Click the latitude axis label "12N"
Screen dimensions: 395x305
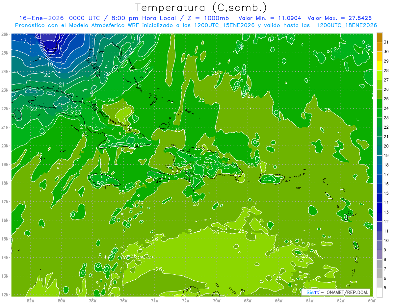5,294
